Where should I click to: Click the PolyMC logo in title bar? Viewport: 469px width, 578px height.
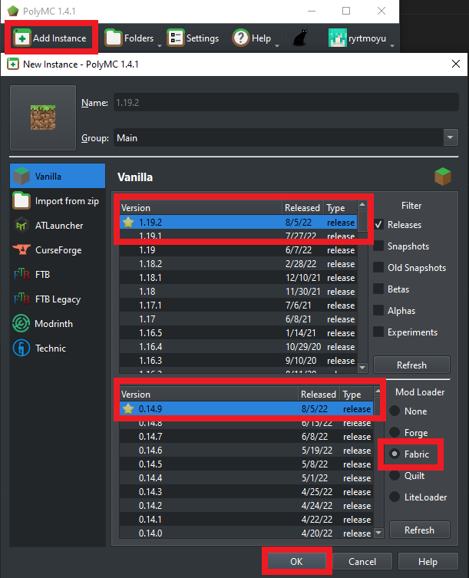click(x=13, y=11)
